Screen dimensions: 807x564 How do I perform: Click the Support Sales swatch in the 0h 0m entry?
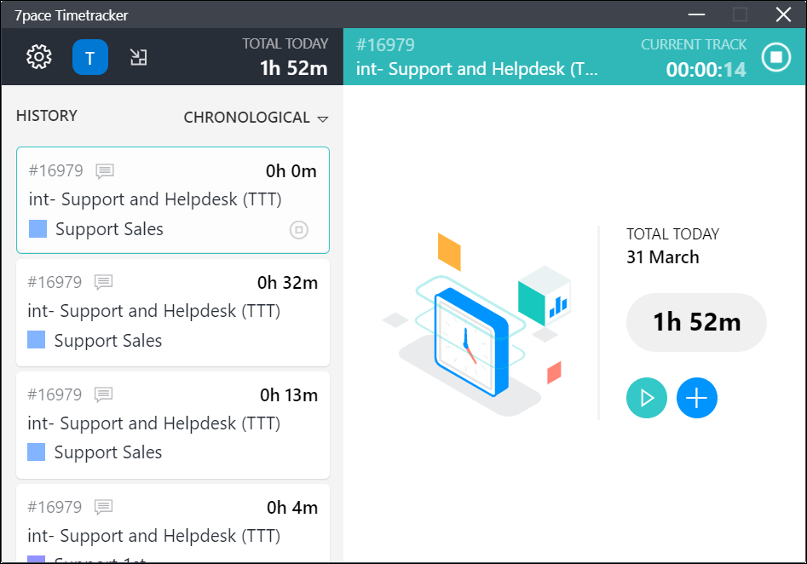tap(37, 229)
